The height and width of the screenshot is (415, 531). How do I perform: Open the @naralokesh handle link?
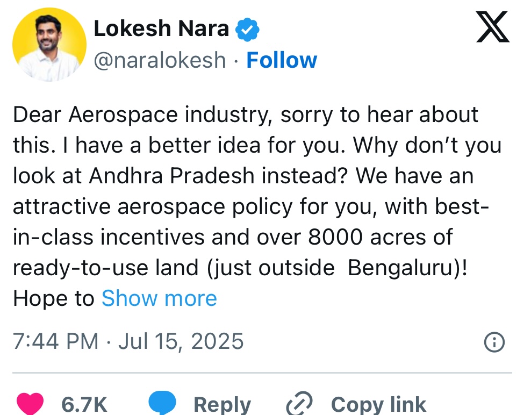pyautogui.click(x=160, y=60)
